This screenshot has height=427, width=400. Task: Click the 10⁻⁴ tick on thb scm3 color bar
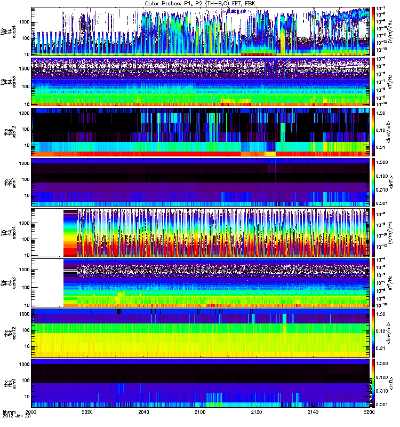pos(380,59)
